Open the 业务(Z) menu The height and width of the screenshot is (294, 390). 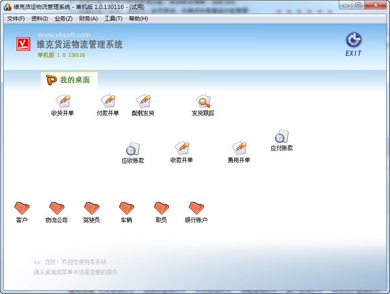64,19
